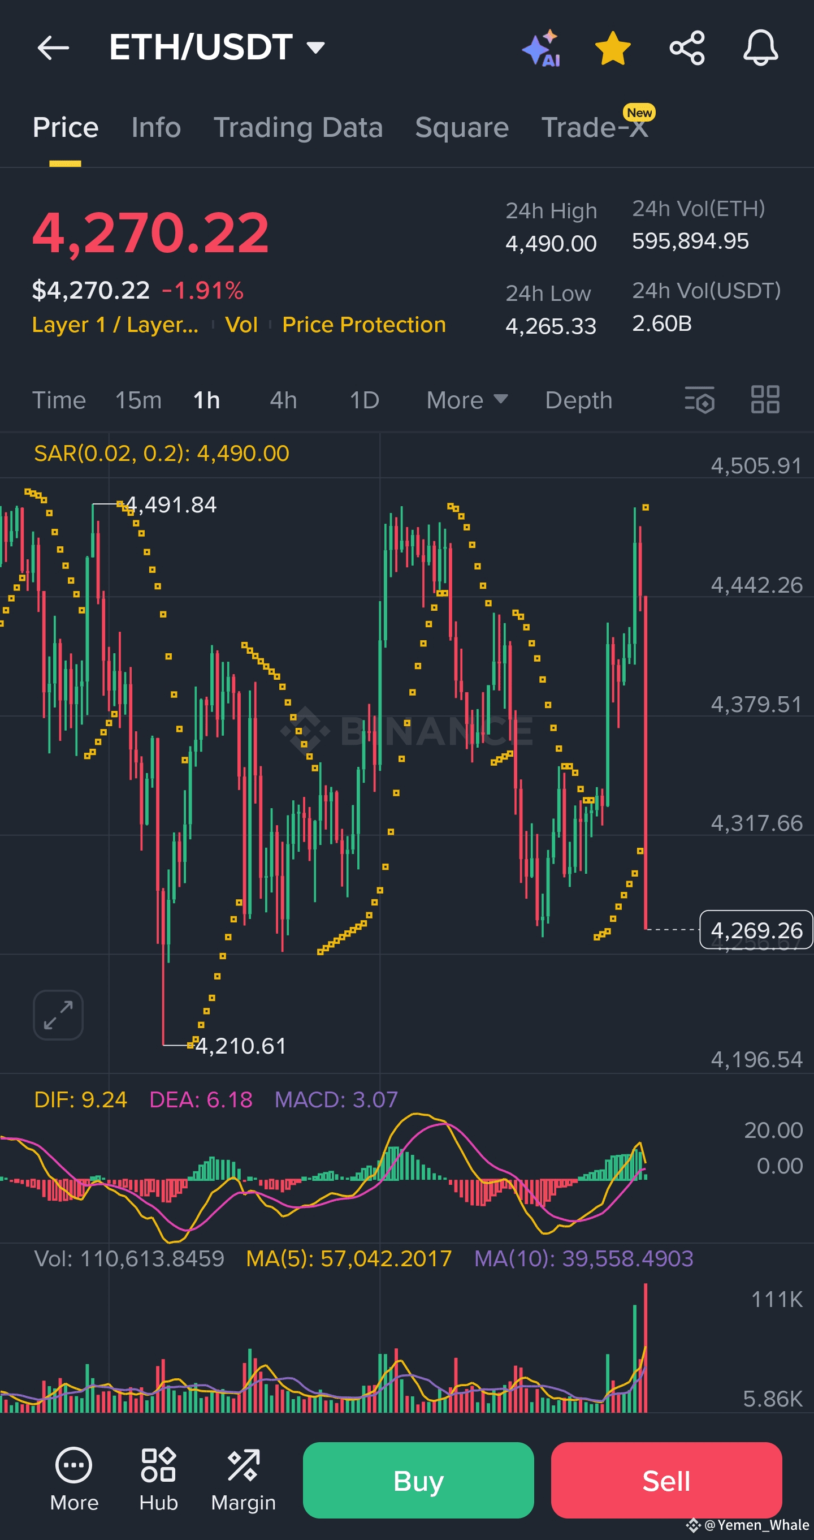Tap the MA(5) volume average label
Screen dimensions: 814x1540
[x=349, y=1258]
